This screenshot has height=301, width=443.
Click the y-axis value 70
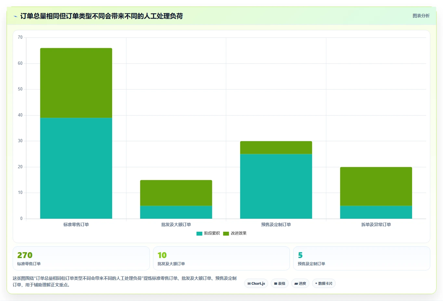point(20,37)
